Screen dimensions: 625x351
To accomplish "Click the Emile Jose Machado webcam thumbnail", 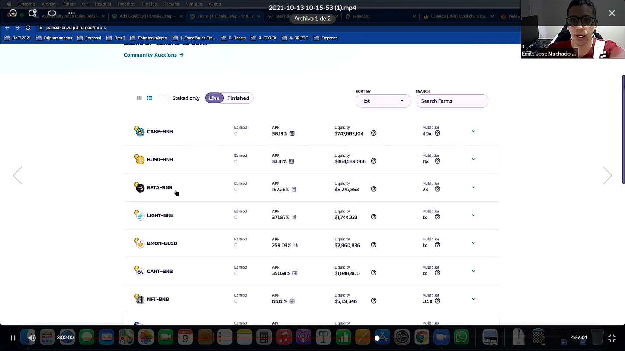I will coord(572,29).
